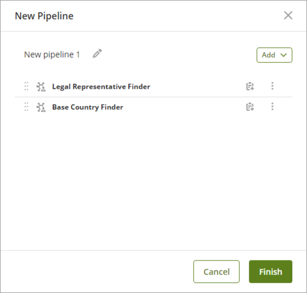The image size is (307, 293).
Task: Select the Base Country Finder row label
Action: point(87,107)
